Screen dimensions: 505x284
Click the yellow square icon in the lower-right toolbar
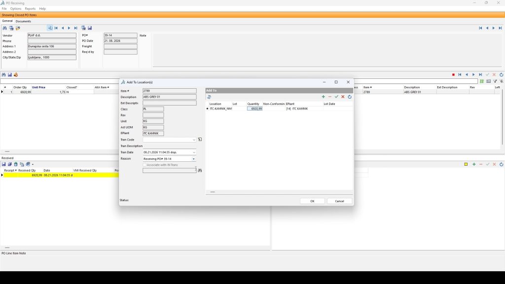pyautogui.click(x=466, y=164)
